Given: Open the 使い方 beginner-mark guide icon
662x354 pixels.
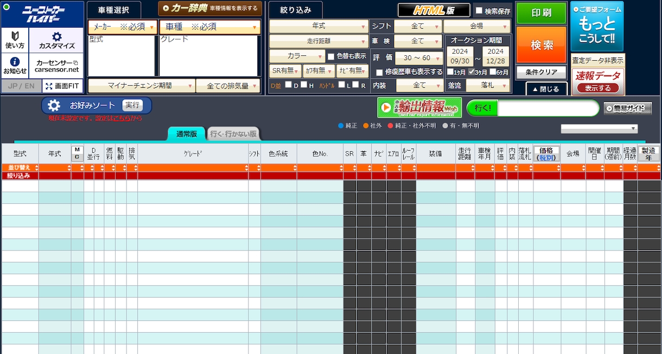Looking at the screenshot, I should [15, 40].
